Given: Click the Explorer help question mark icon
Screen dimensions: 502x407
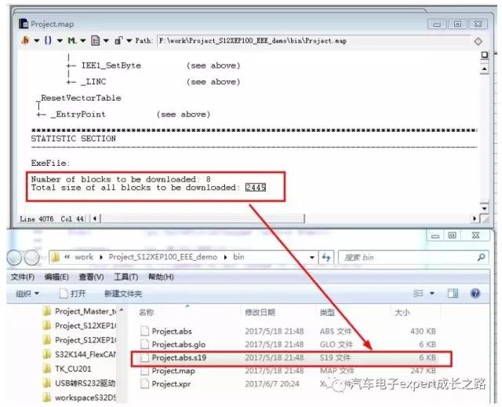Looking at the screenshot, I should [x=475, y=293].
